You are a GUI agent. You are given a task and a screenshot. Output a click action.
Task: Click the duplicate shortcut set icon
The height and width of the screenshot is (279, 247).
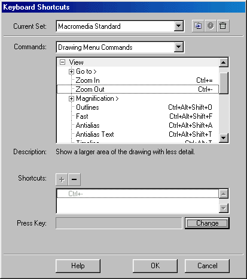pos(198,26)
